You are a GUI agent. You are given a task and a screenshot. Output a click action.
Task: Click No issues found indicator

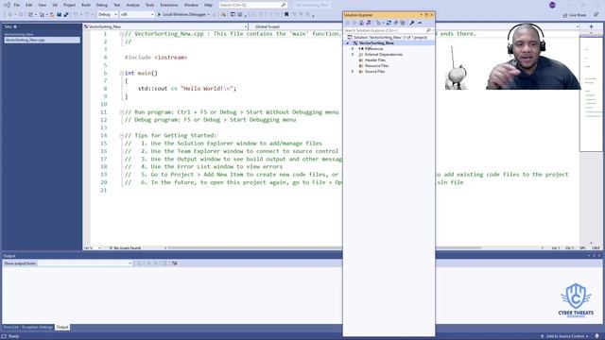[x=125, y=247]
